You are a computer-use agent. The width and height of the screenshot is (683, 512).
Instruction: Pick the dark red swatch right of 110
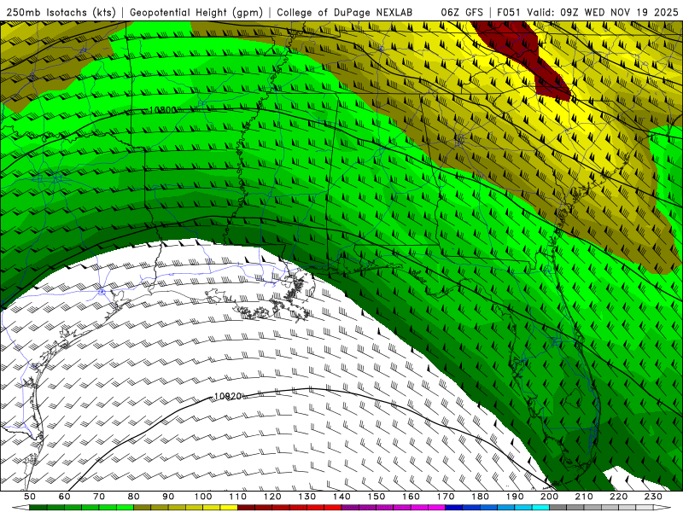pyautogui.click(x=246, y=508)
